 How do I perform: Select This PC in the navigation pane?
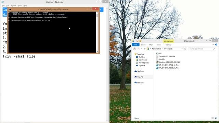pos(140,77)
